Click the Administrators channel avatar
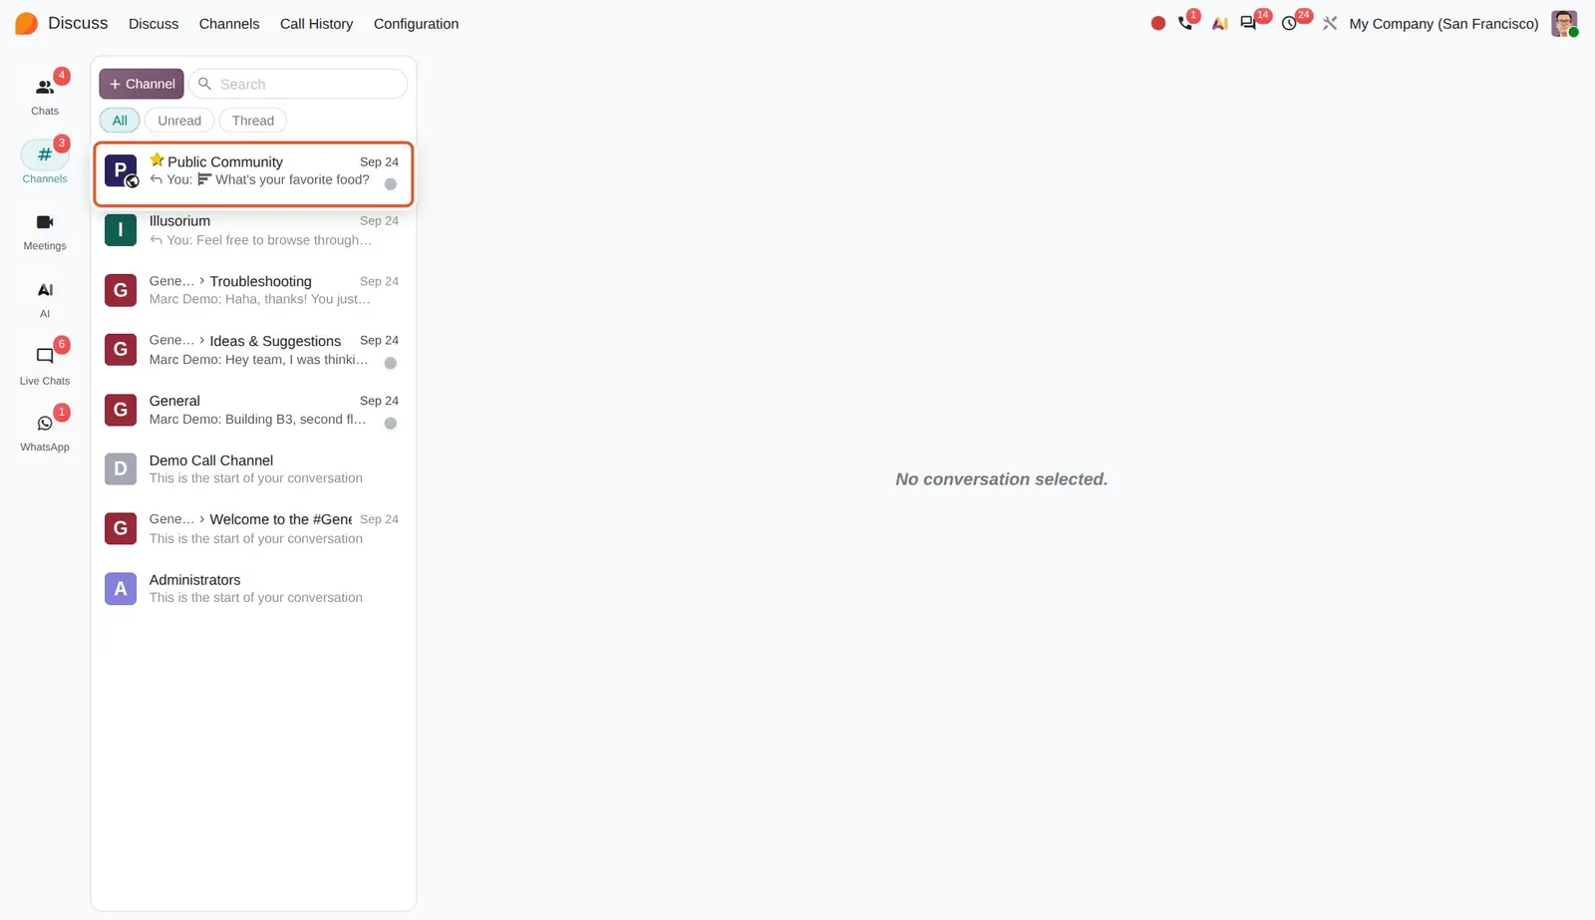Viewport: 1595px width, 920px height. point(121,588)
